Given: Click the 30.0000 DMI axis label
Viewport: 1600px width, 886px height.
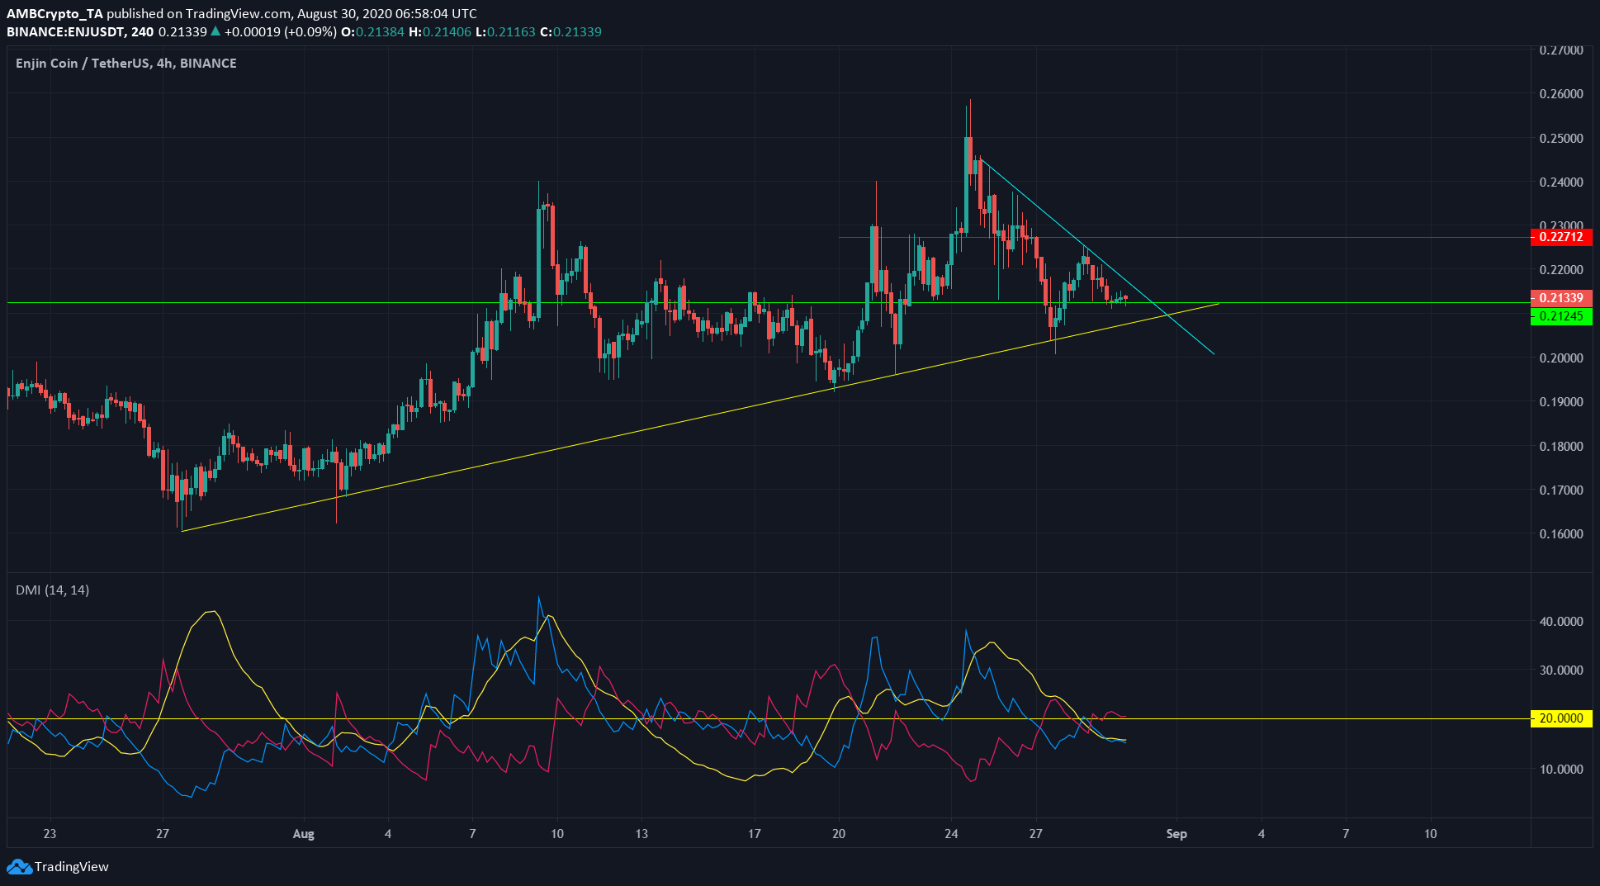Looking at the screenshot, I should [1561, 670].
